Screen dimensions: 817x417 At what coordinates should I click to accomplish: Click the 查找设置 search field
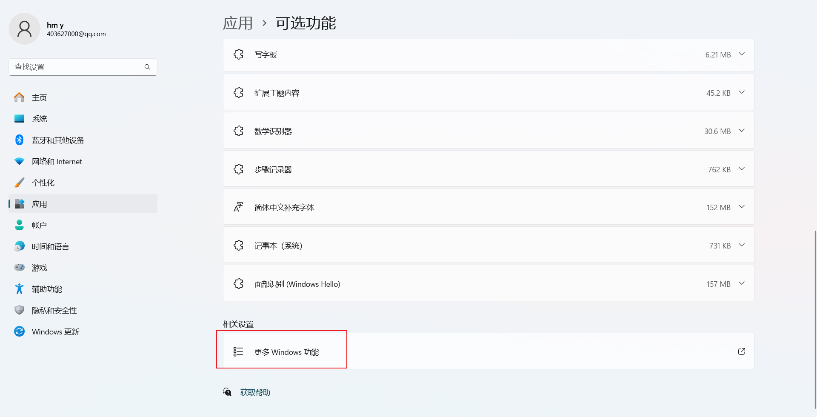coord(77,67)
